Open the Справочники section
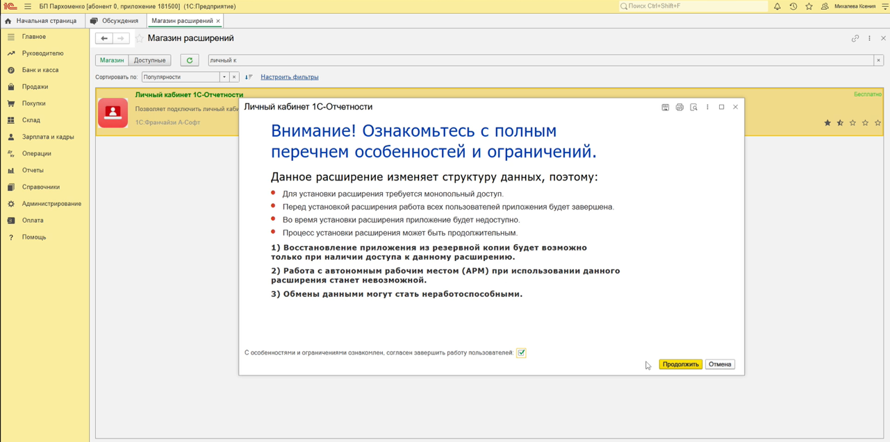Screen dimensions: 890x442 (x=44, y=187)
